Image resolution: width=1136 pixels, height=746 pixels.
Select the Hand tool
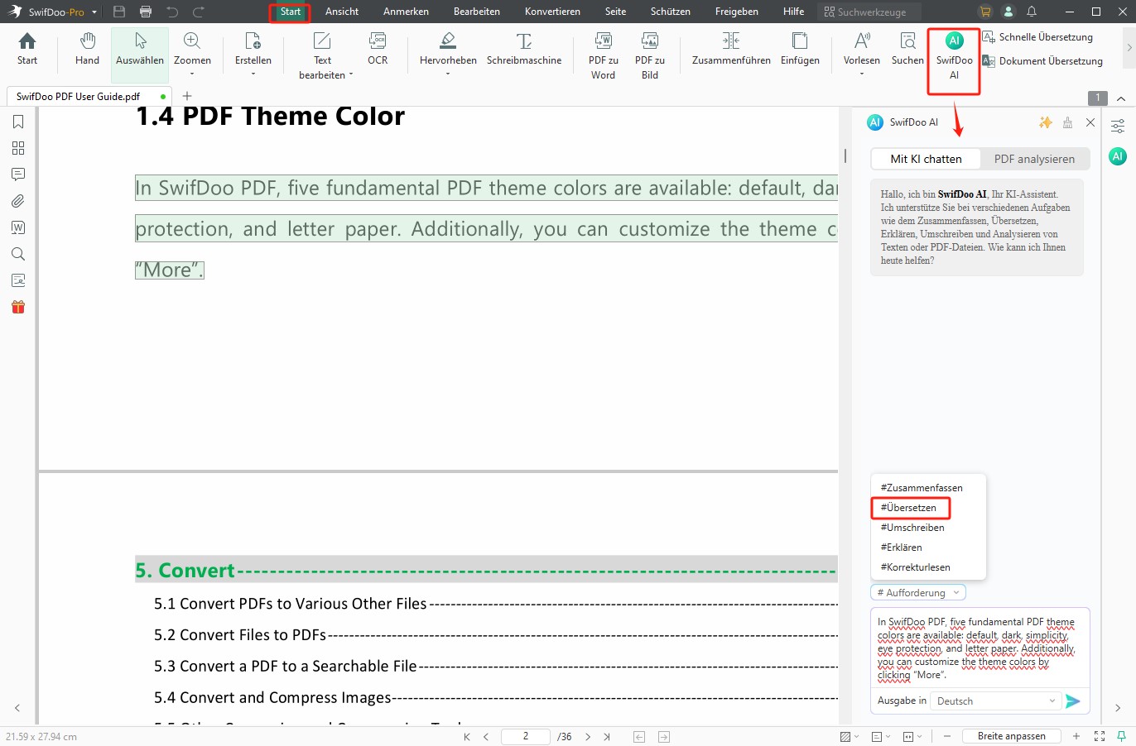(87, 49)
